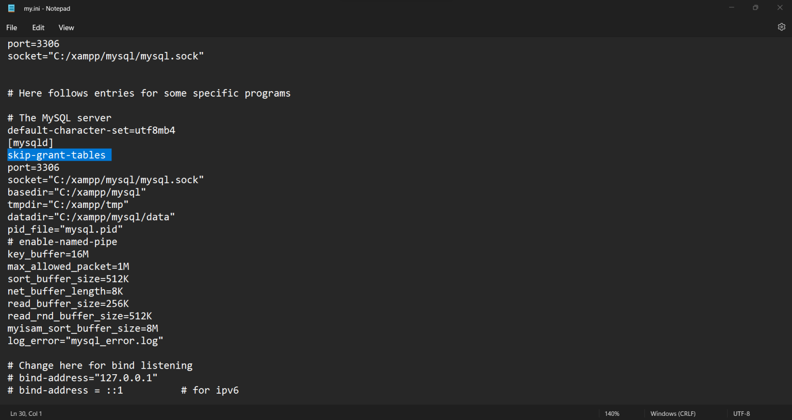The width and height of the screenshot is (792, 420).
Task: Open the File menu
Action: [x=11, y=27]
